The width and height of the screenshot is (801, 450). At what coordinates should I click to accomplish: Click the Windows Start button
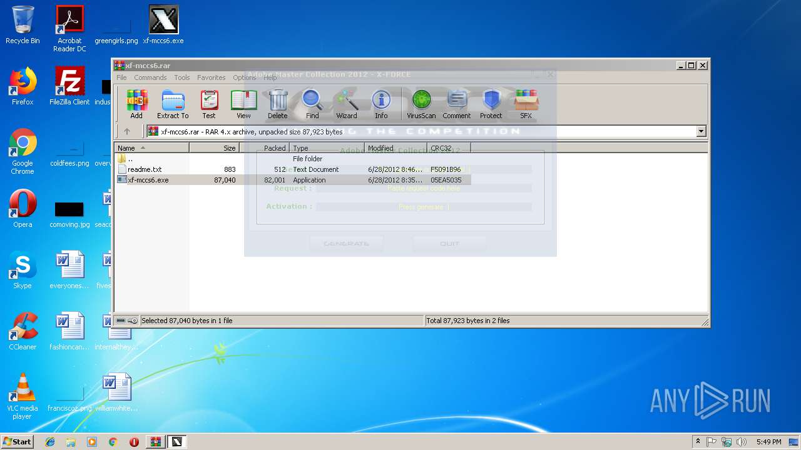coord(18,441)
